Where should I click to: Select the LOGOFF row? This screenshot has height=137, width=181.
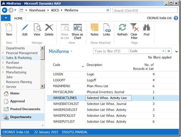pos(113,80)
